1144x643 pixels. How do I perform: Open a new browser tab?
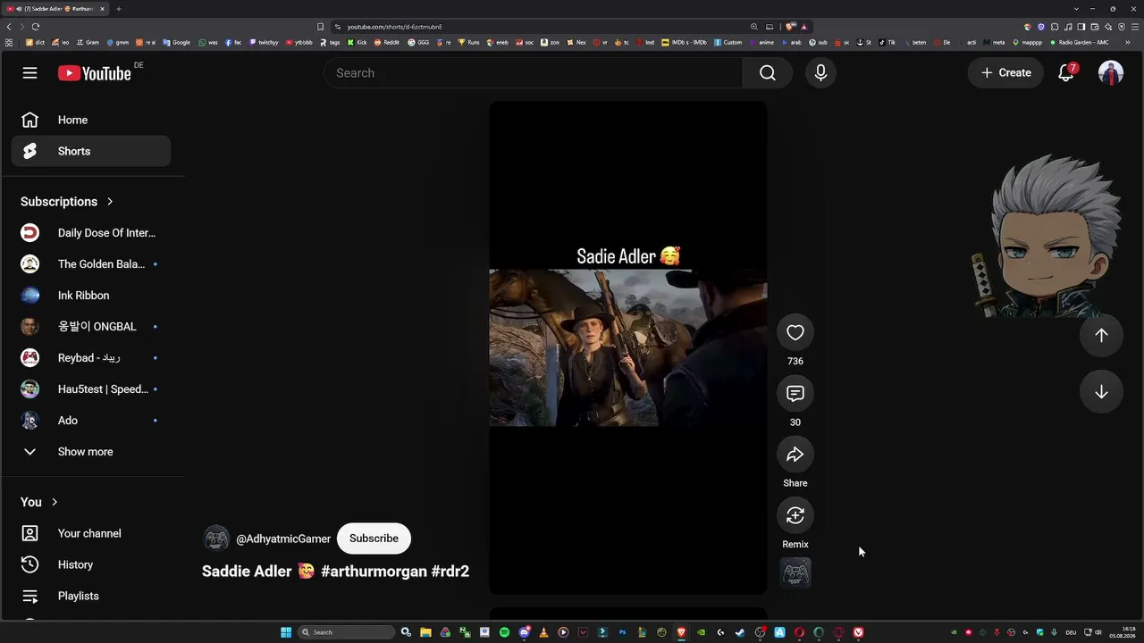119,9
